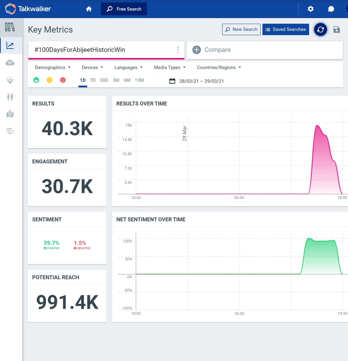Click the Compare field text
The image size is (348, 361).
point(218,50)
